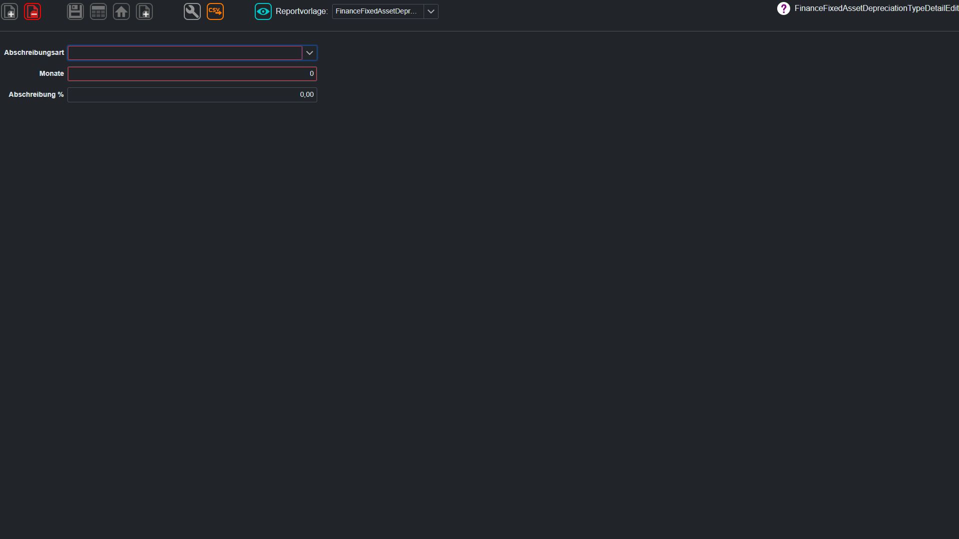Click the Abschreibung % label
The height and width of the screenshot is (539, 959).
pos(36,94)
